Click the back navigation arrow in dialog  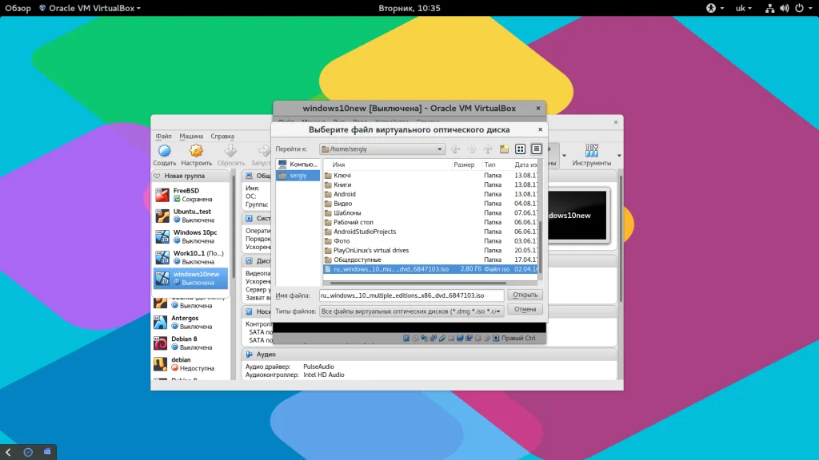455,149
